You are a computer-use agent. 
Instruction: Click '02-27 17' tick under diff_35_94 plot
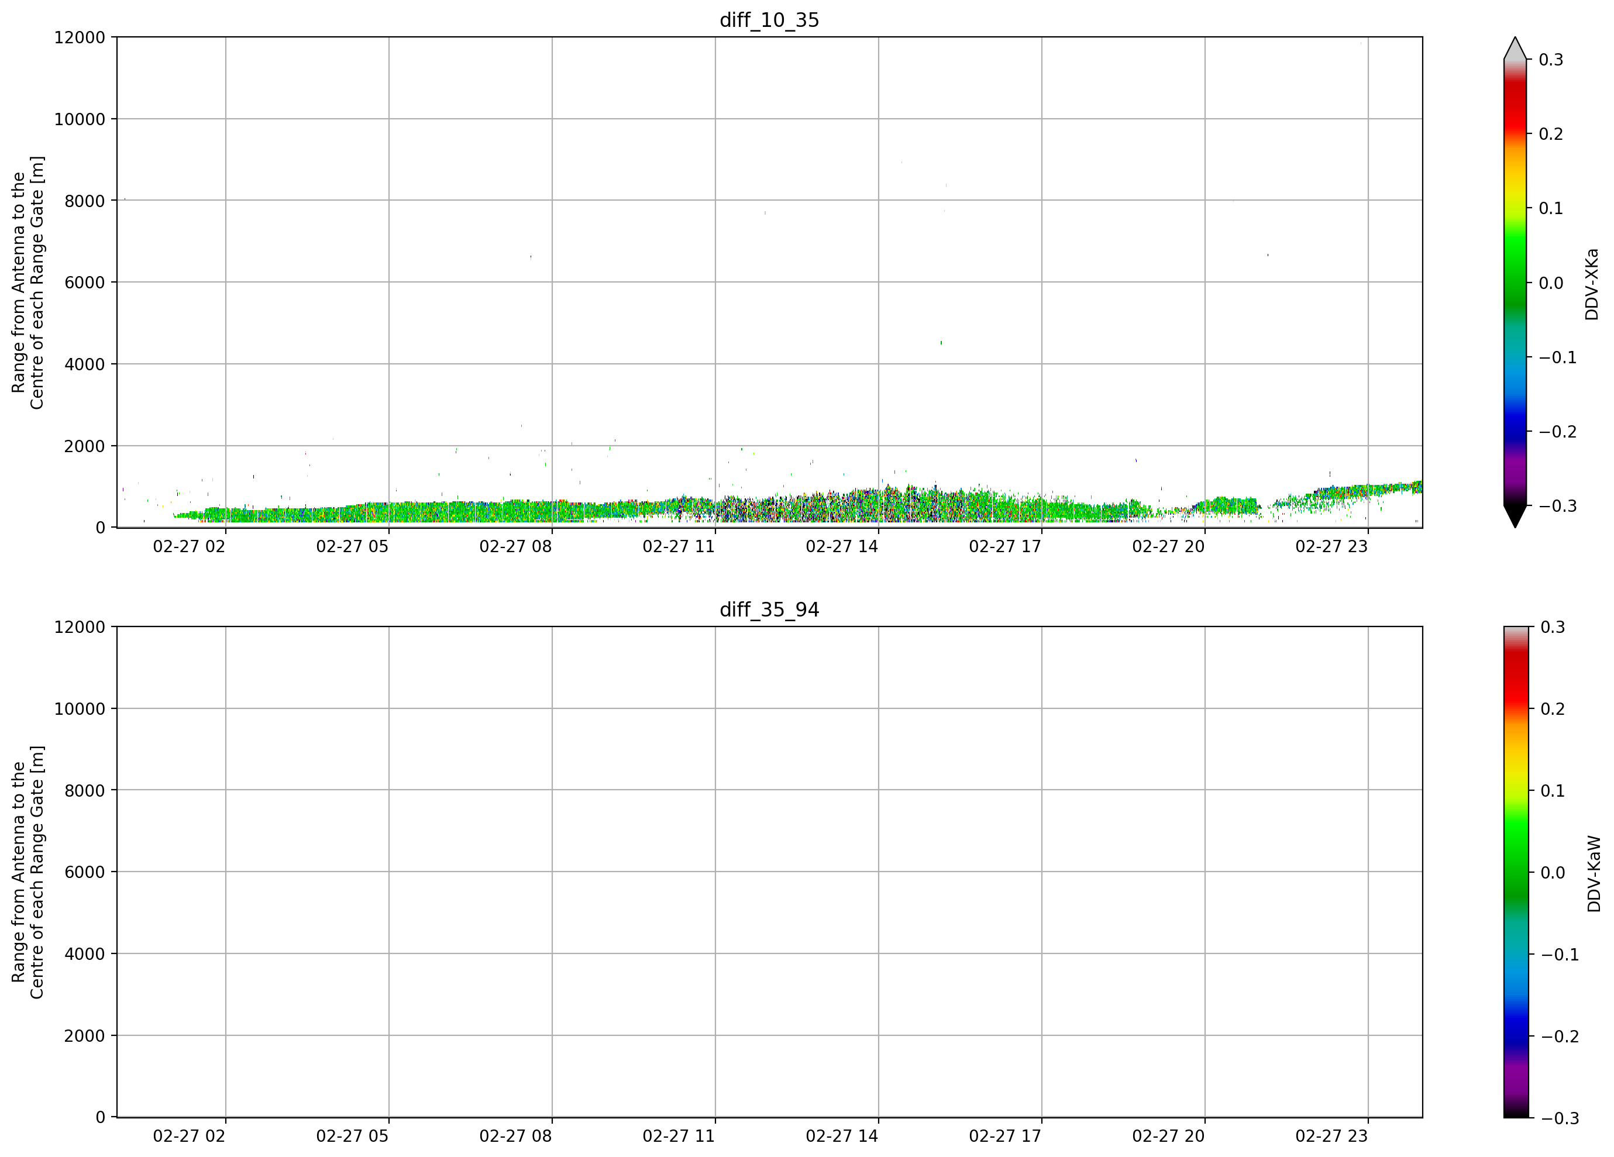tap(1006, 1137)
